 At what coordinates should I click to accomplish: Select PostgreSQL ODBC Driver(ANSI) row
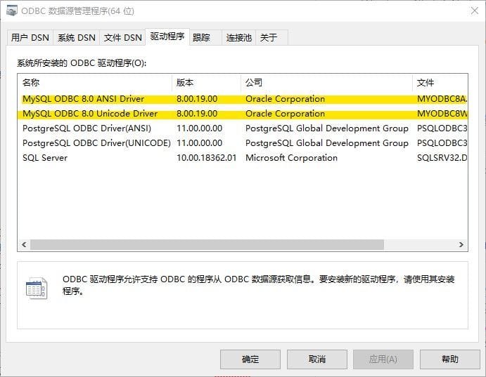[x=243, y=128]
